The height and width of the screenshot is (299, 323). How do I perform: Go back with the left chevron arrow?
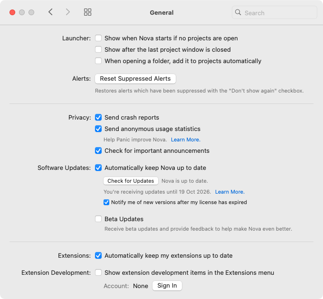pos(50,12)
